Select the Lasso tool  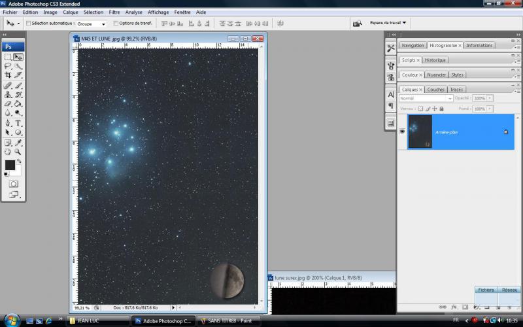[x=8, y=66]
